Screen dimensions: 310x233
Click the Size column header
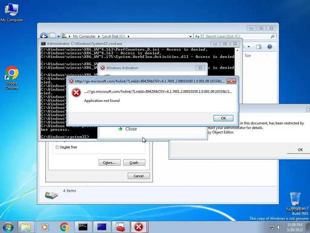pos(248,56)
